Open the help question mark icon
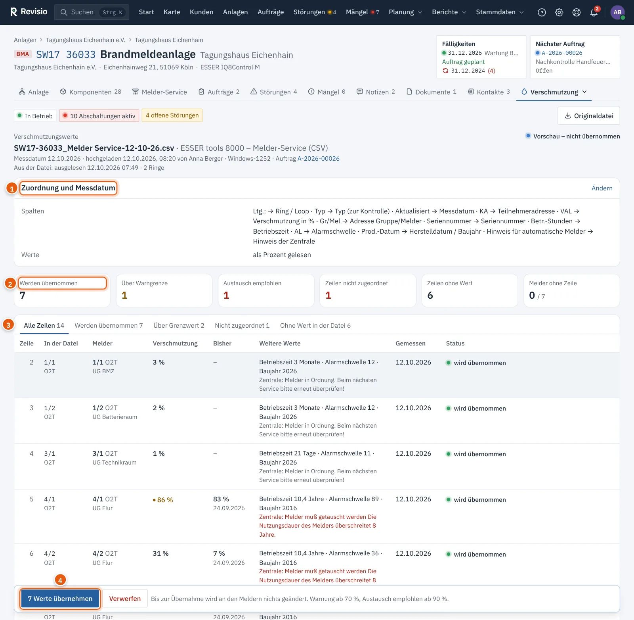Image resolution: width=634 pixels, height=620 pixels. [x=542, y=12]
